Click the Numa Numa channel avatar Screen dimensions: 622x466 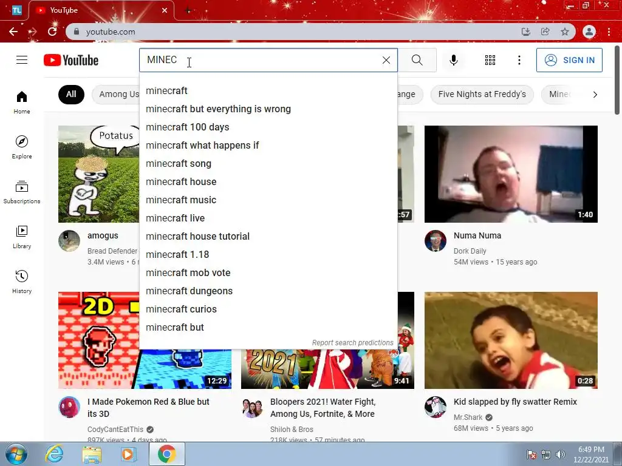tap(436, 240)
